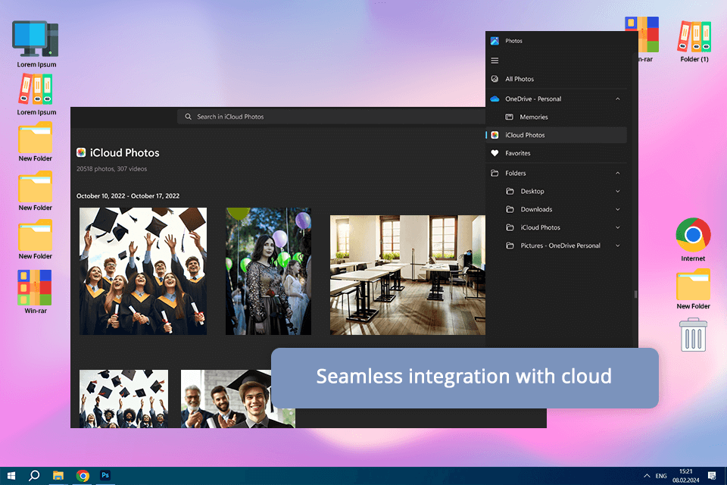Expand Pictures - OneDrive Personal chevron
Viewport: 727px width, 485px height.
click(618, 246)
